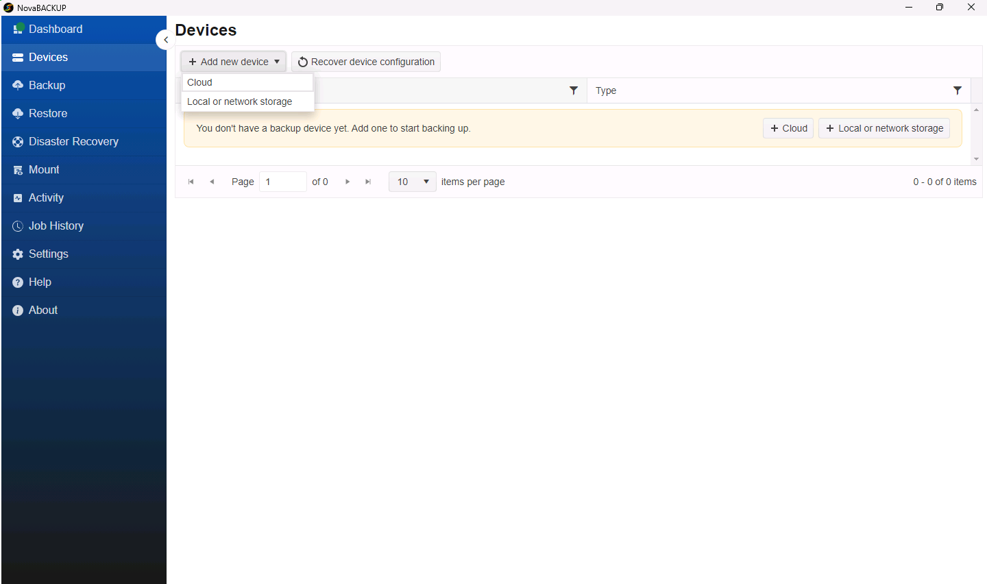Open the first column's filter icon

574,90
